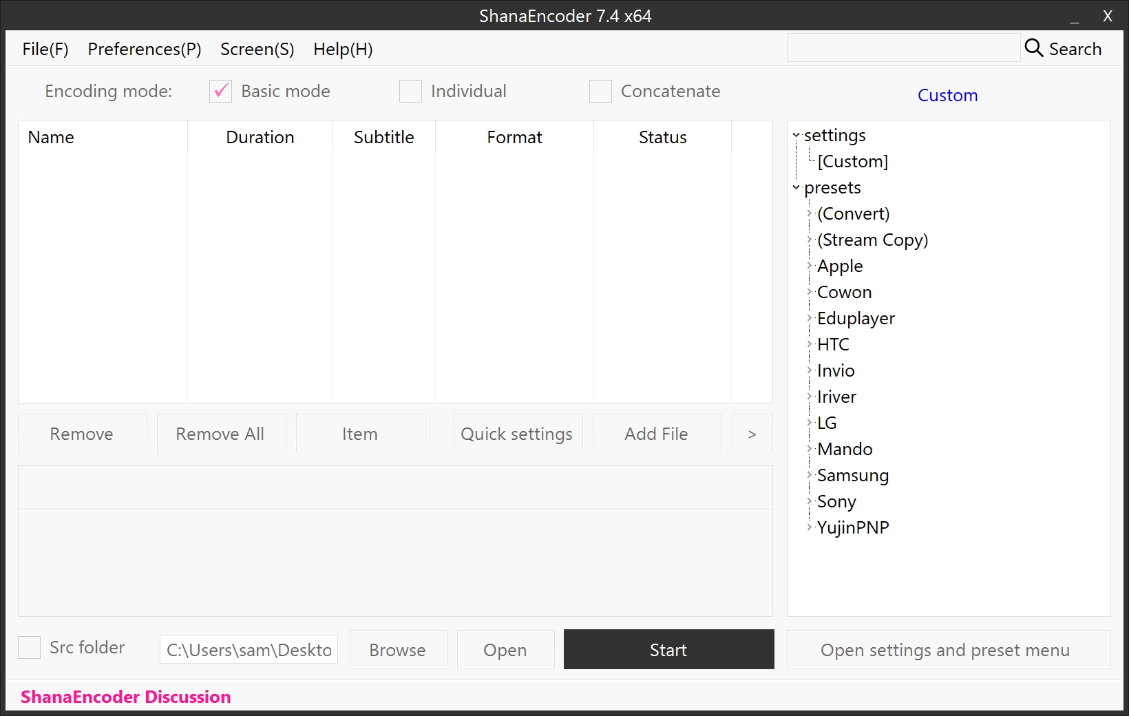Screen dimensions: 1129x716
Task: Select the LG preset entry
Action: (827, 423)
